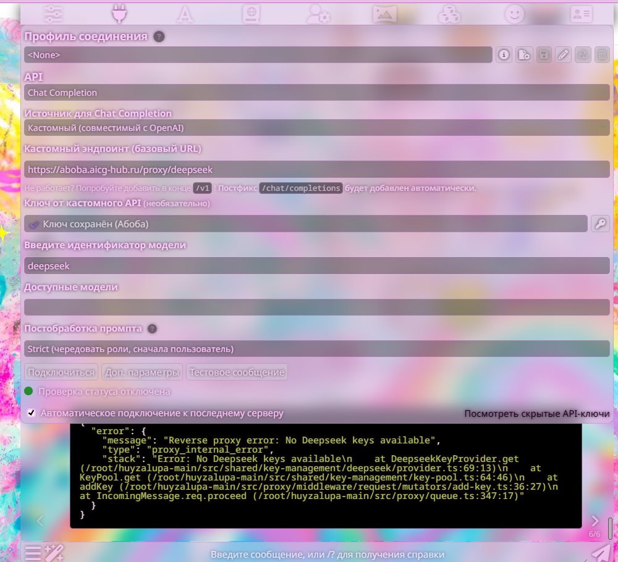Click the Профиль соединения heading
Viewport: 618px width, 562px height.
(x=86, y=36)
